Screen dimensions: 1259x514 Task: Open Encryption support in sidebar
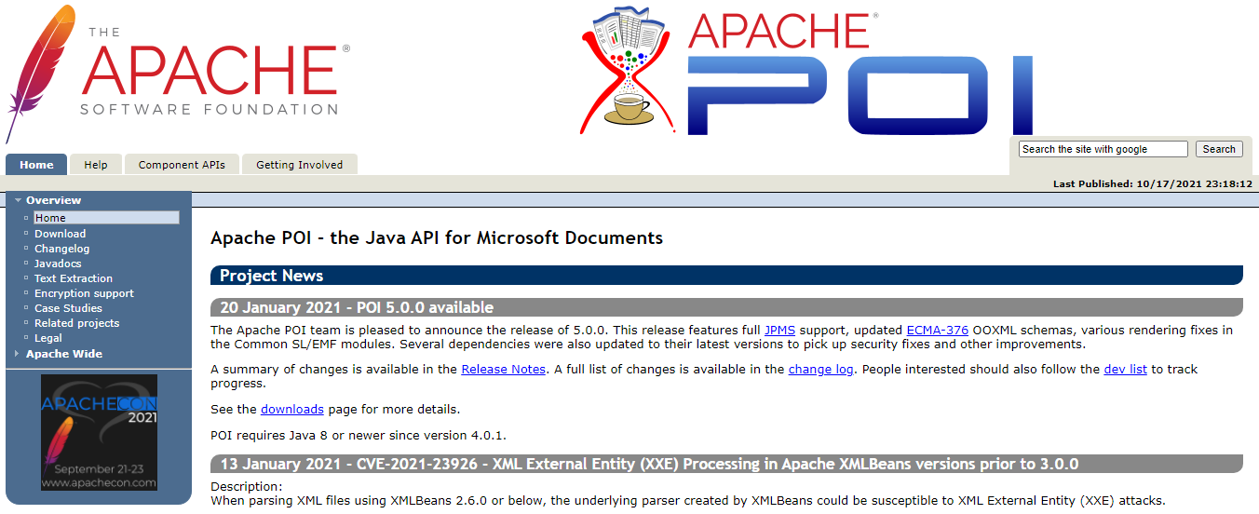(x=84, y=293)
